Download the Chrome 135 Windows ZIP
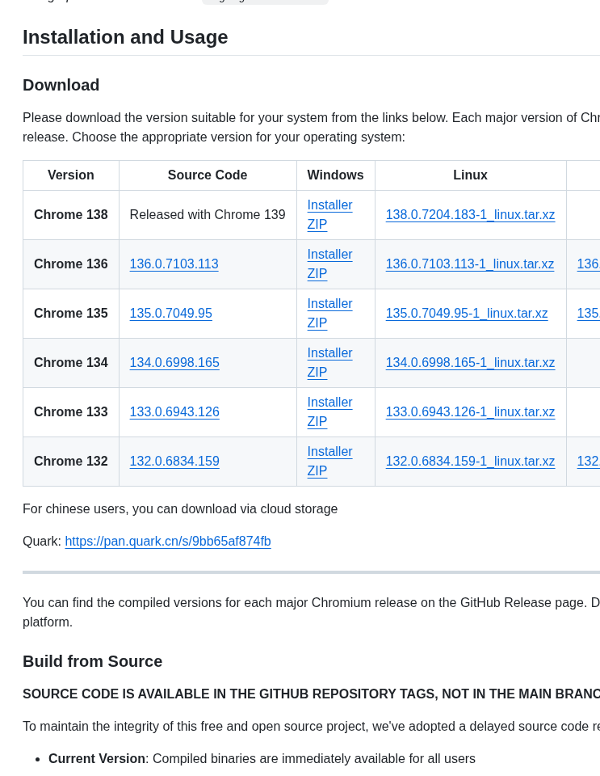 (317, 323)
